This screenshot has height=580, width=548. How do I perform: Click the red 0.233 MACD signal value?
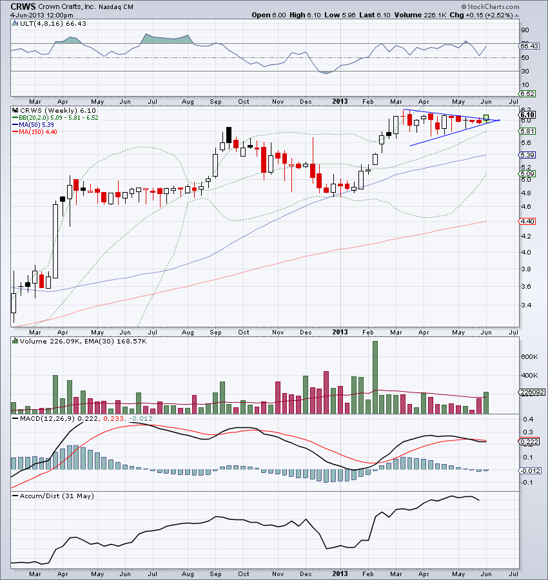click(113, 419)
